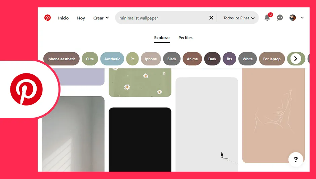The width and height of the screenshot is (316, 179).
Task: Select the Black filter chip
Action: click(172, 59)
